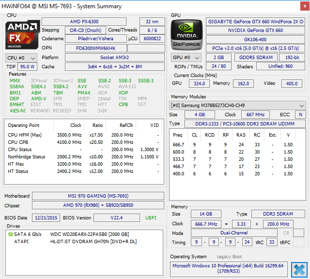Click the PCIe v2.0 x16 bus field
This screenshot has height=279, width=310.
255,48
